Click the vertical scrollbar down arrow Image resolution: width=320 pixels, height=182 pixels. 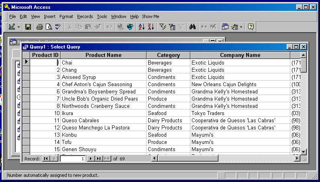coord(304,152)
